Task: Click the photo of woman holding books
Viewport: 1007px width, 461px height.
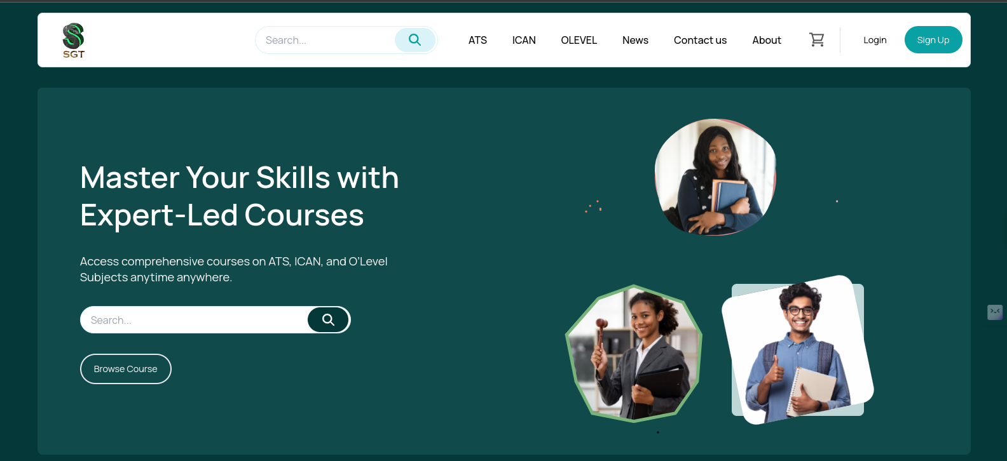Action: pyautogui.click(x=715, y=177)
